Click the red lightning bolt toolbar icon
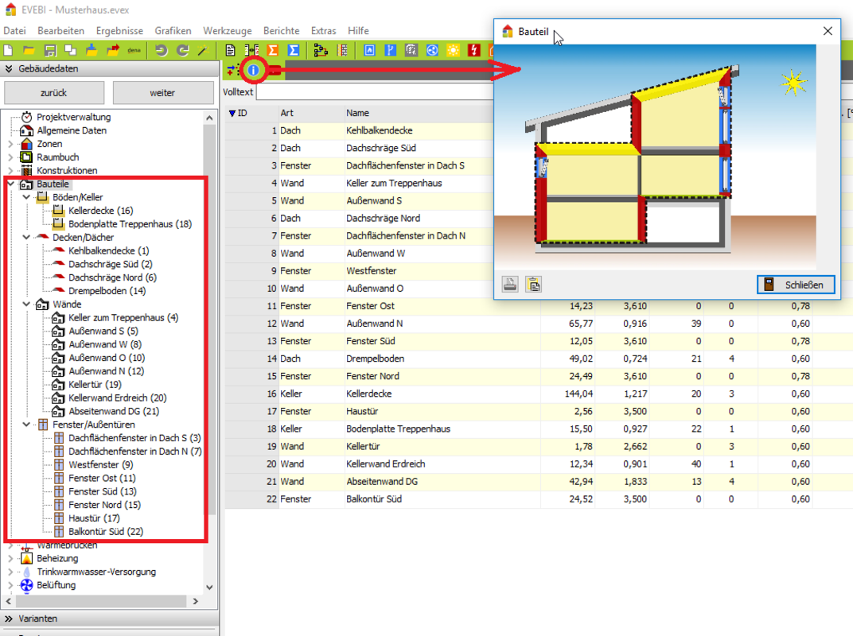853x636 pixels. (x=474, y=50)
